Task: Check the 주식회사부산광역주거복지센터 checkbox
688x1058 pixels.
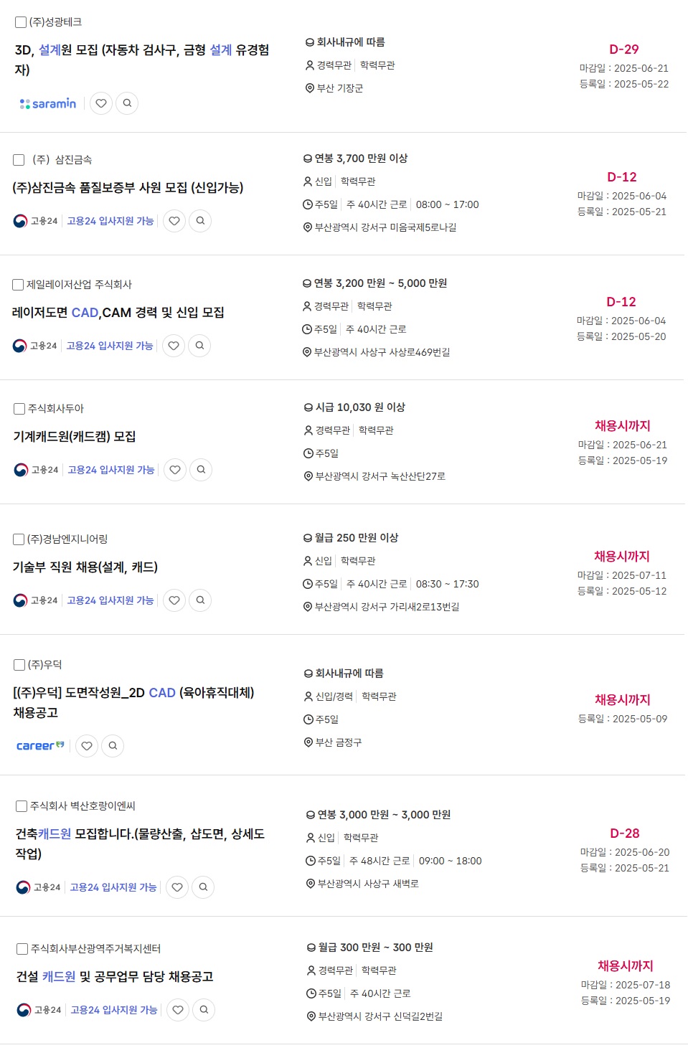Action: click(22, 949)
